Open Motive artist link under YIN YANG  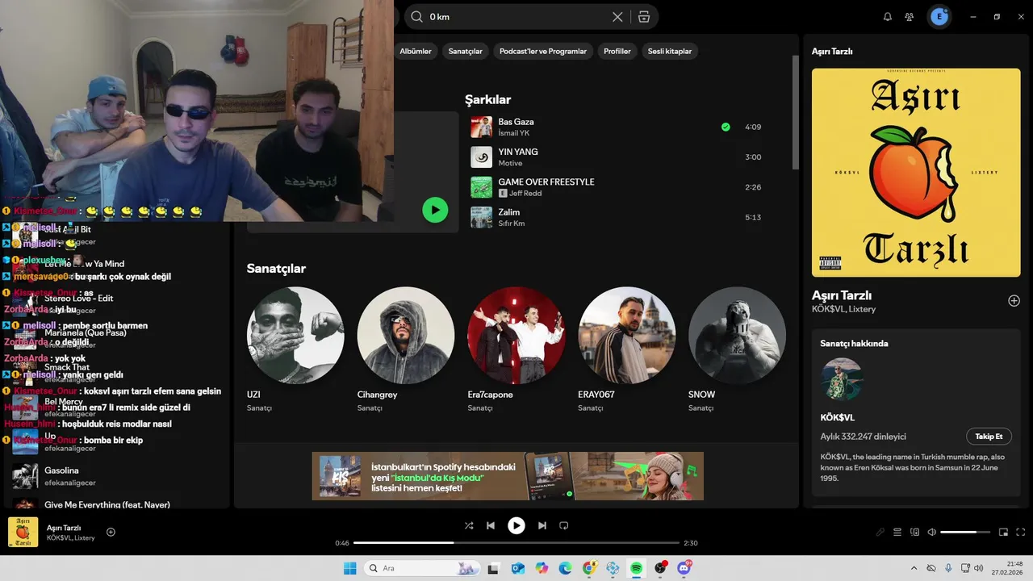(510, 163)
